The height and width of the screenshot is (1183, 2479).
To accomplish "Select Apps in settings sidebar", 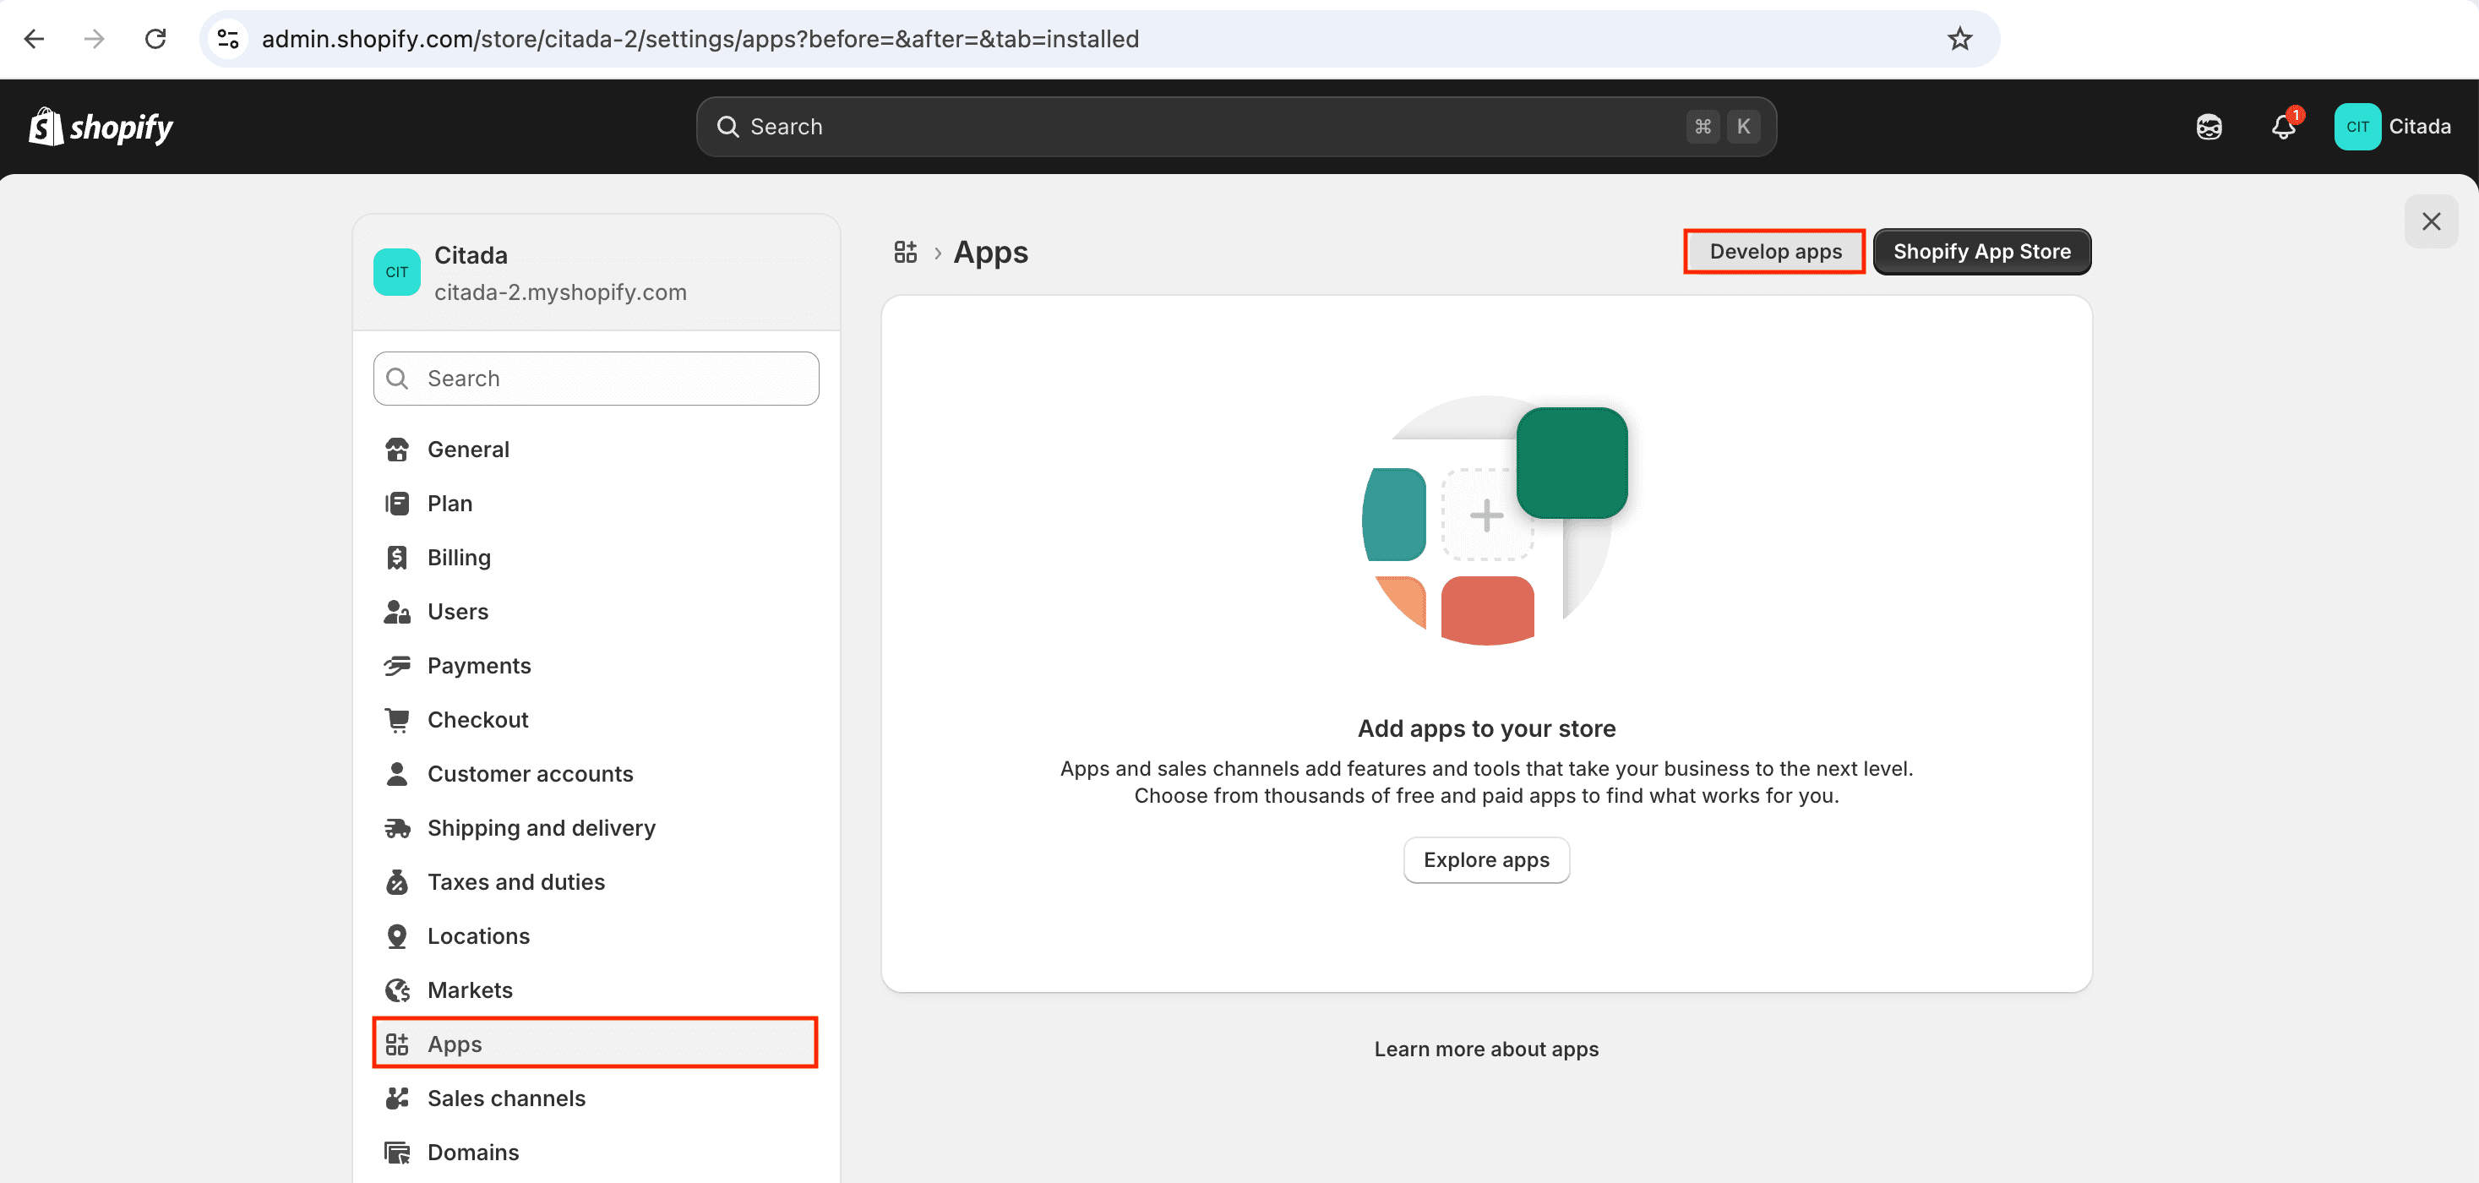I will pos(596,1044).
